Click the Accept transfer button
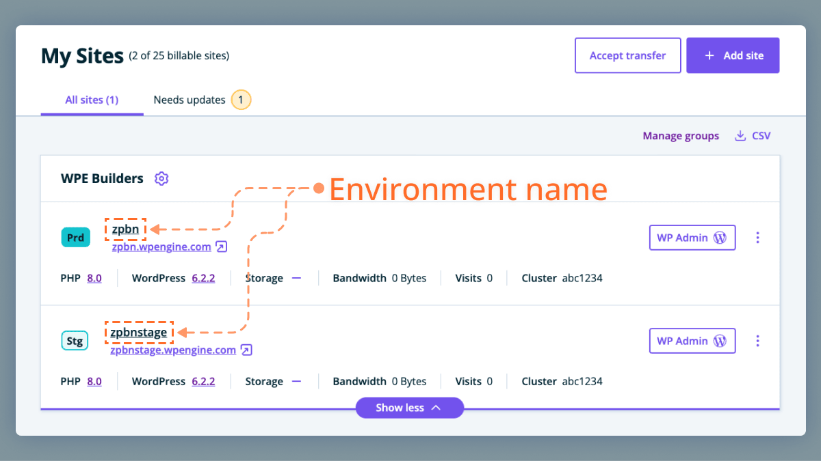Image resolution: width=821 pixels, height=461 pixels. pos(627,55)
